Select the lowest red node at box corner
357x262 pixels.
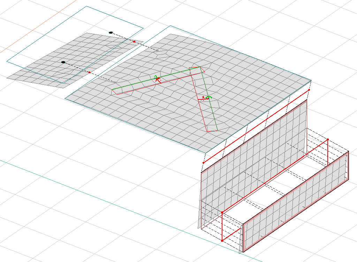222,241
